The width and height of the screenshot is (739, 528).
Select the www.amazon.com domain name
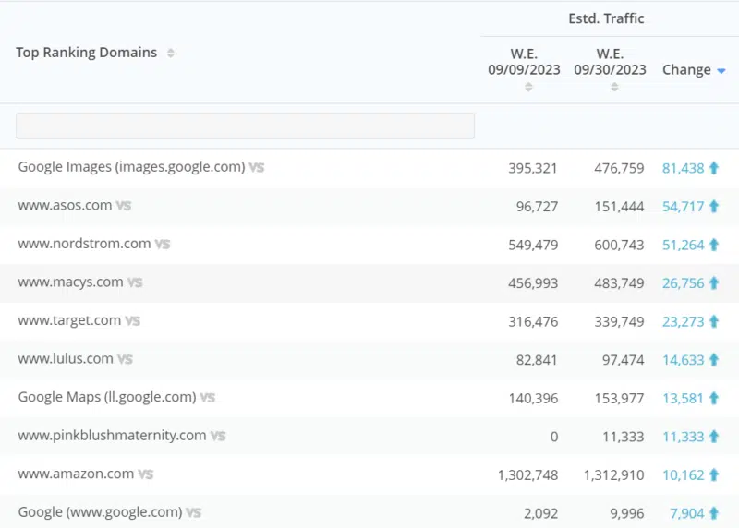click(76, 474)
